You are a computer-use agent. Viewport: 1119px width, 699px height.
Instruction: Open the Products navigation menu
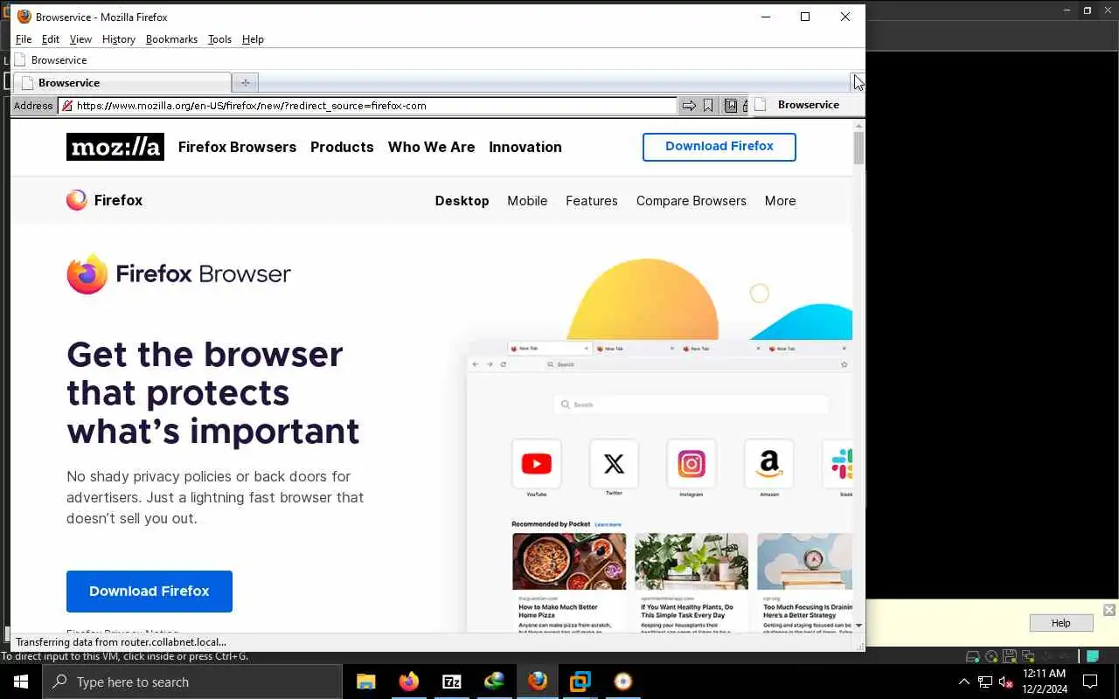[342, 147]
